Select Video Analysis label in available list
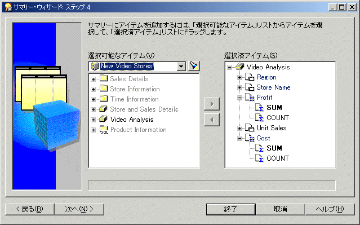Viewport: 360px width, 225px height. pos(132,120)
